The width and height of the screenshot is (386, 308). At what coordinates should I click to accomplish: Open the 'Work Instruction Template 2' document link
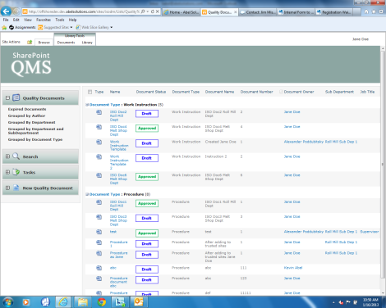click(x=119, y=162)
